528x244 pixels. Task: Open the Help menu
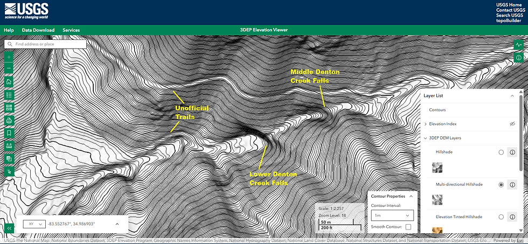[x=9, y=30]
